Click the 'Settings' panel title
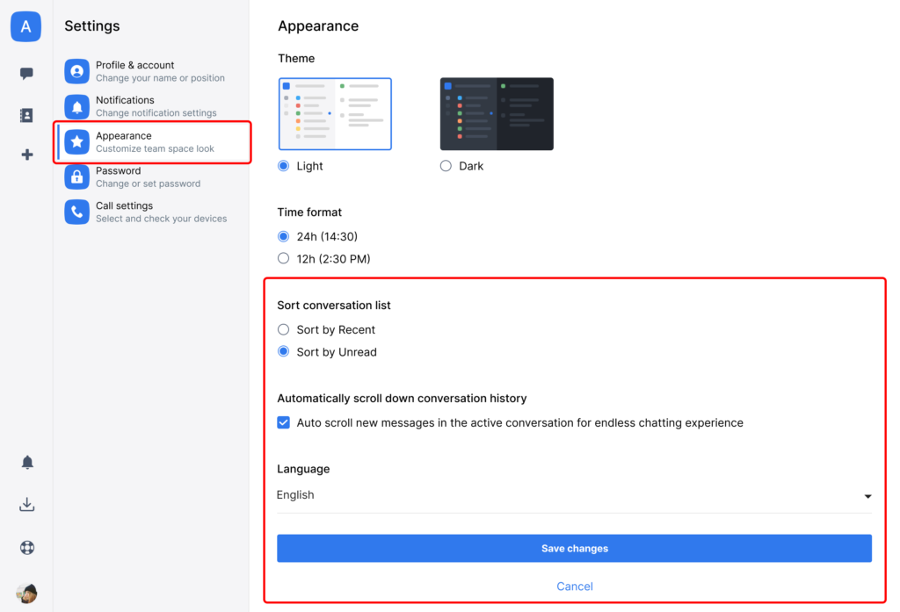 (x=91, y=25)
